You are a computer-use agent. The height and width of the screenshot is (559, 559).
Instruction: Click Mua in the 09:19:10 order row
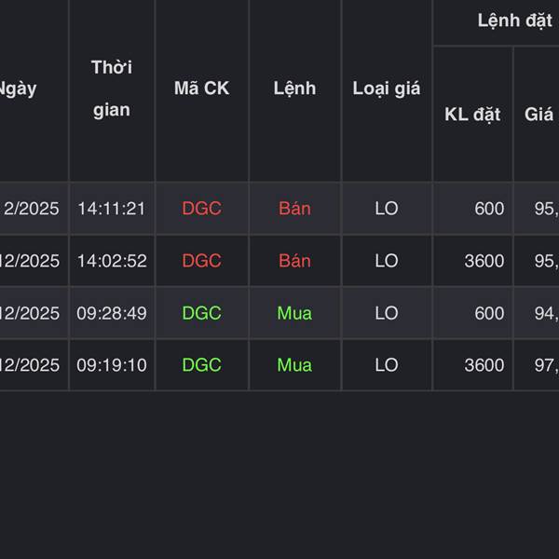(294, 365)
